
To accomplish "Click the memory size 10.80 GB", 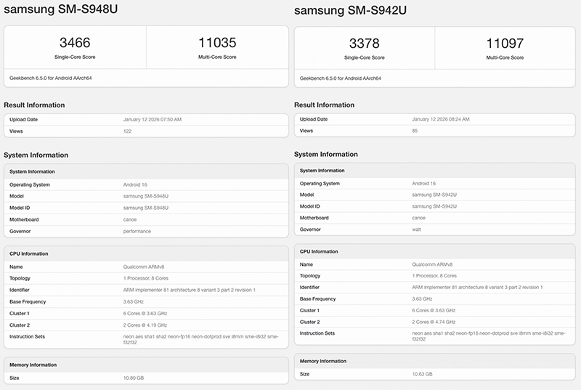I will click(134, 378).
